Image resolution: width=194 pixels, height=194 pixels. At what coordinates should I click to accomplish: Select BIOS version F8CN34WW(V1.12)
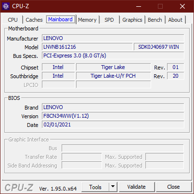(113, 116)
